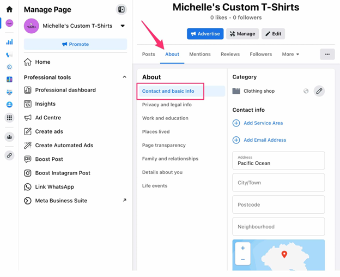Collapse the Professional tools section chevron
Image resolution: width=340 pixels, height=277 pixels.
tap(124, 77)
